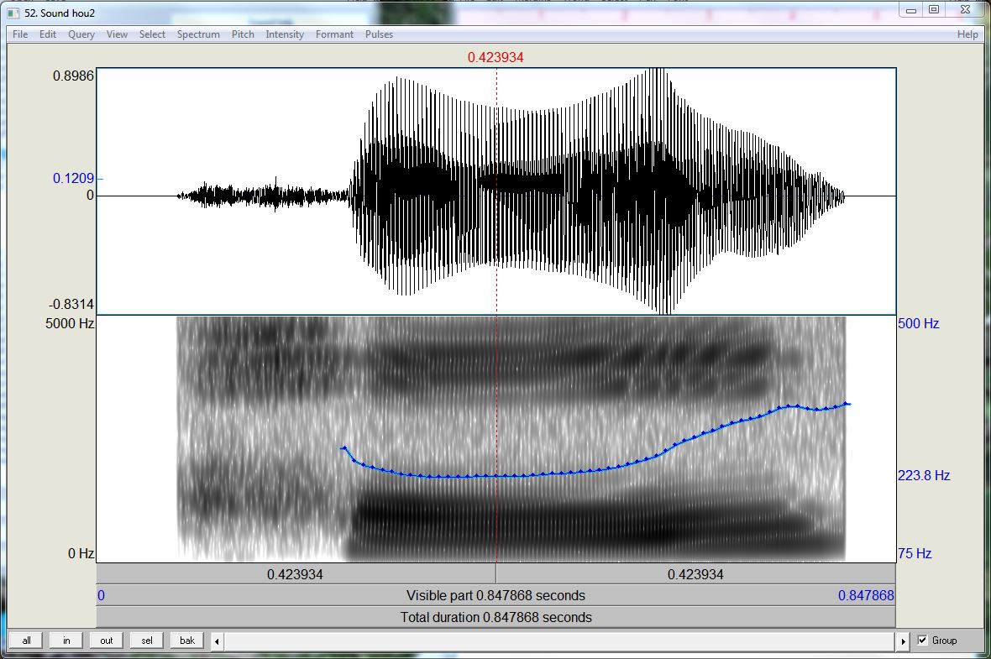The width and height of the screenshot is (991, 659).
Task: Click the 500 Hz pitch ceiling label
Action: pyautogui.click(x=918, y=323)
